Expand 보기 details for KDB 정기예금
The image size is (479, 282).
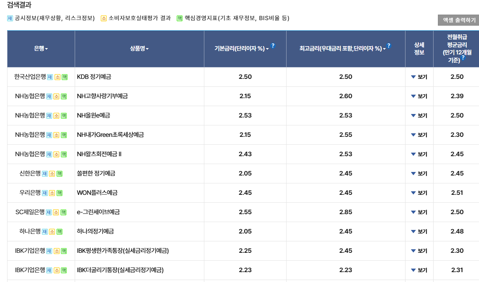[419, 77]
